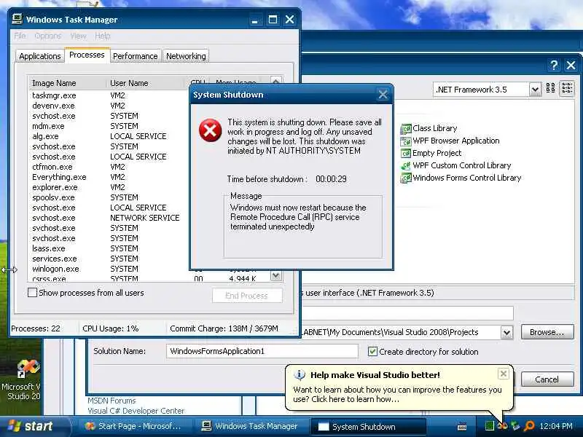583x437 pixels.
Task: Open the MSDN Forums link
Action: (111, 401)
